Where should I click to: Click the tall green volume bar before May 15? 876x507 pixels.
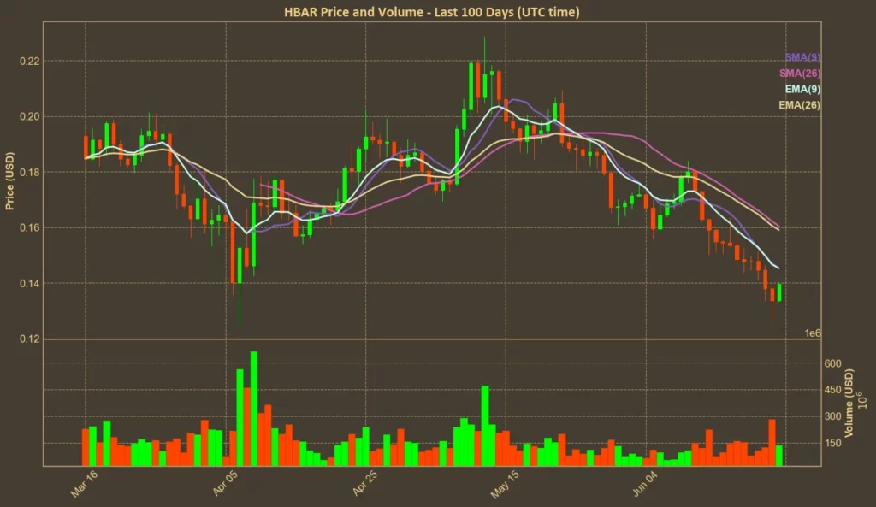(x=485, y=426)
